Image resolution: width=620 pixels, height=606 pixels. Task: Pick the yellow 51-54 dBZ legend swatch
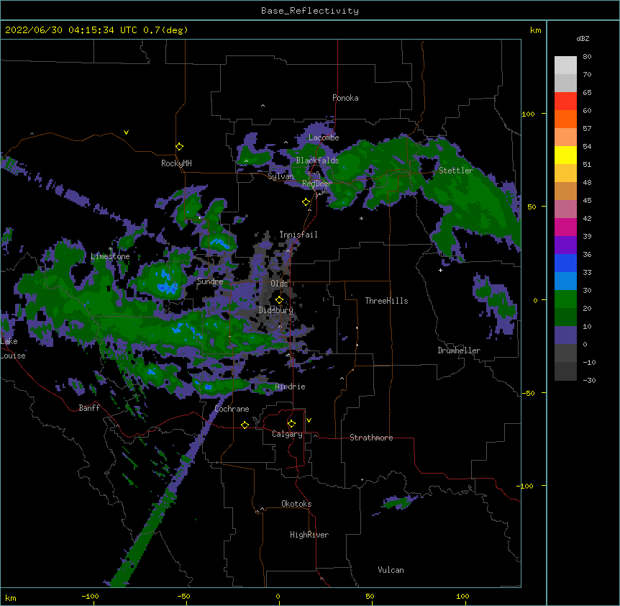click(565, 155)
